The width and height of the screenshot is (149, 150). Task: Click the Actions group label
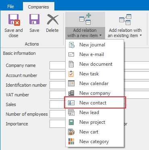[32, 44]
